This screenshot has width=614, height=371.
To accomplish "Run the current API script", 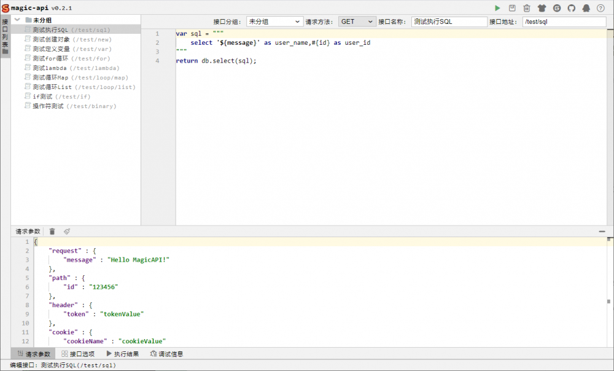I will pyautogui.click(x=498, y=7).
